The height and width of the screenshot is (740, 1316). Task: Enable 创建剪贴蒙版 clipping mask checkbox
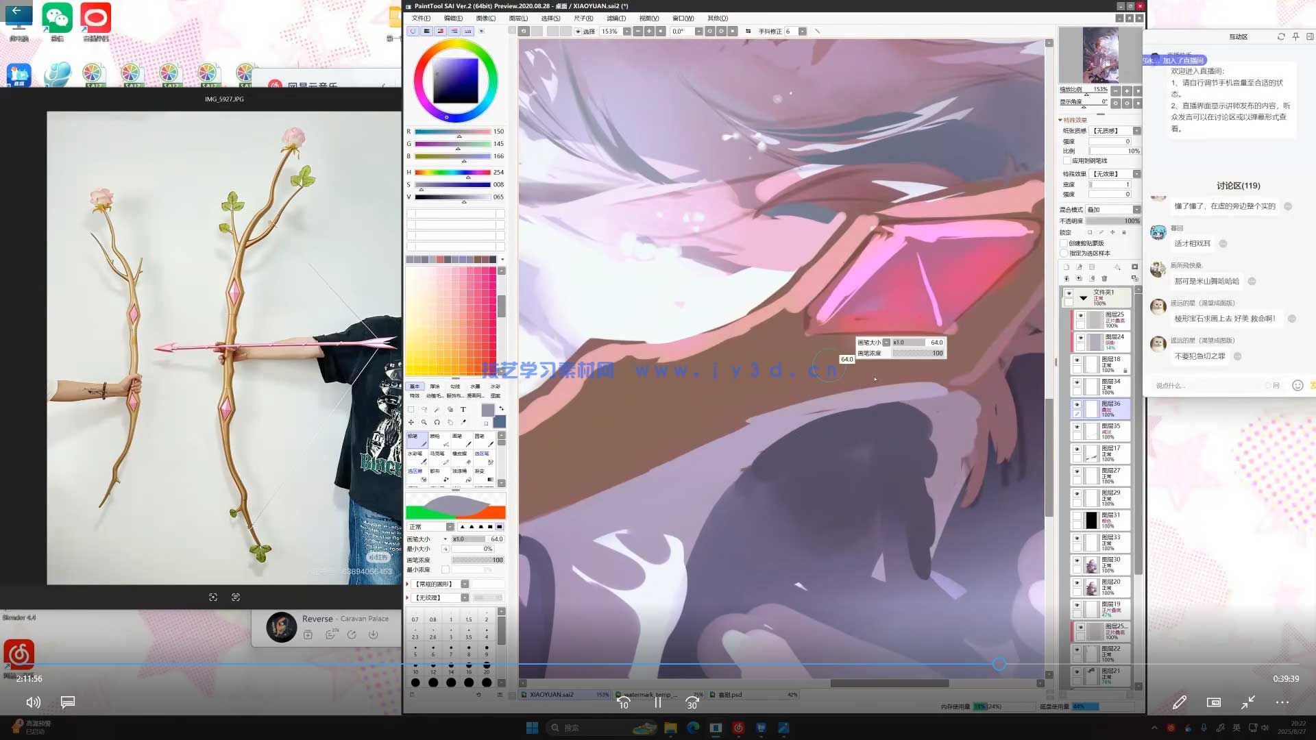(x=1064, y=243)
